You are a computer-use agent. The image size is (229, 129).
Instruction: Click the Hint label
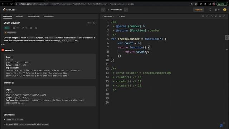click(x=89, y=23)
